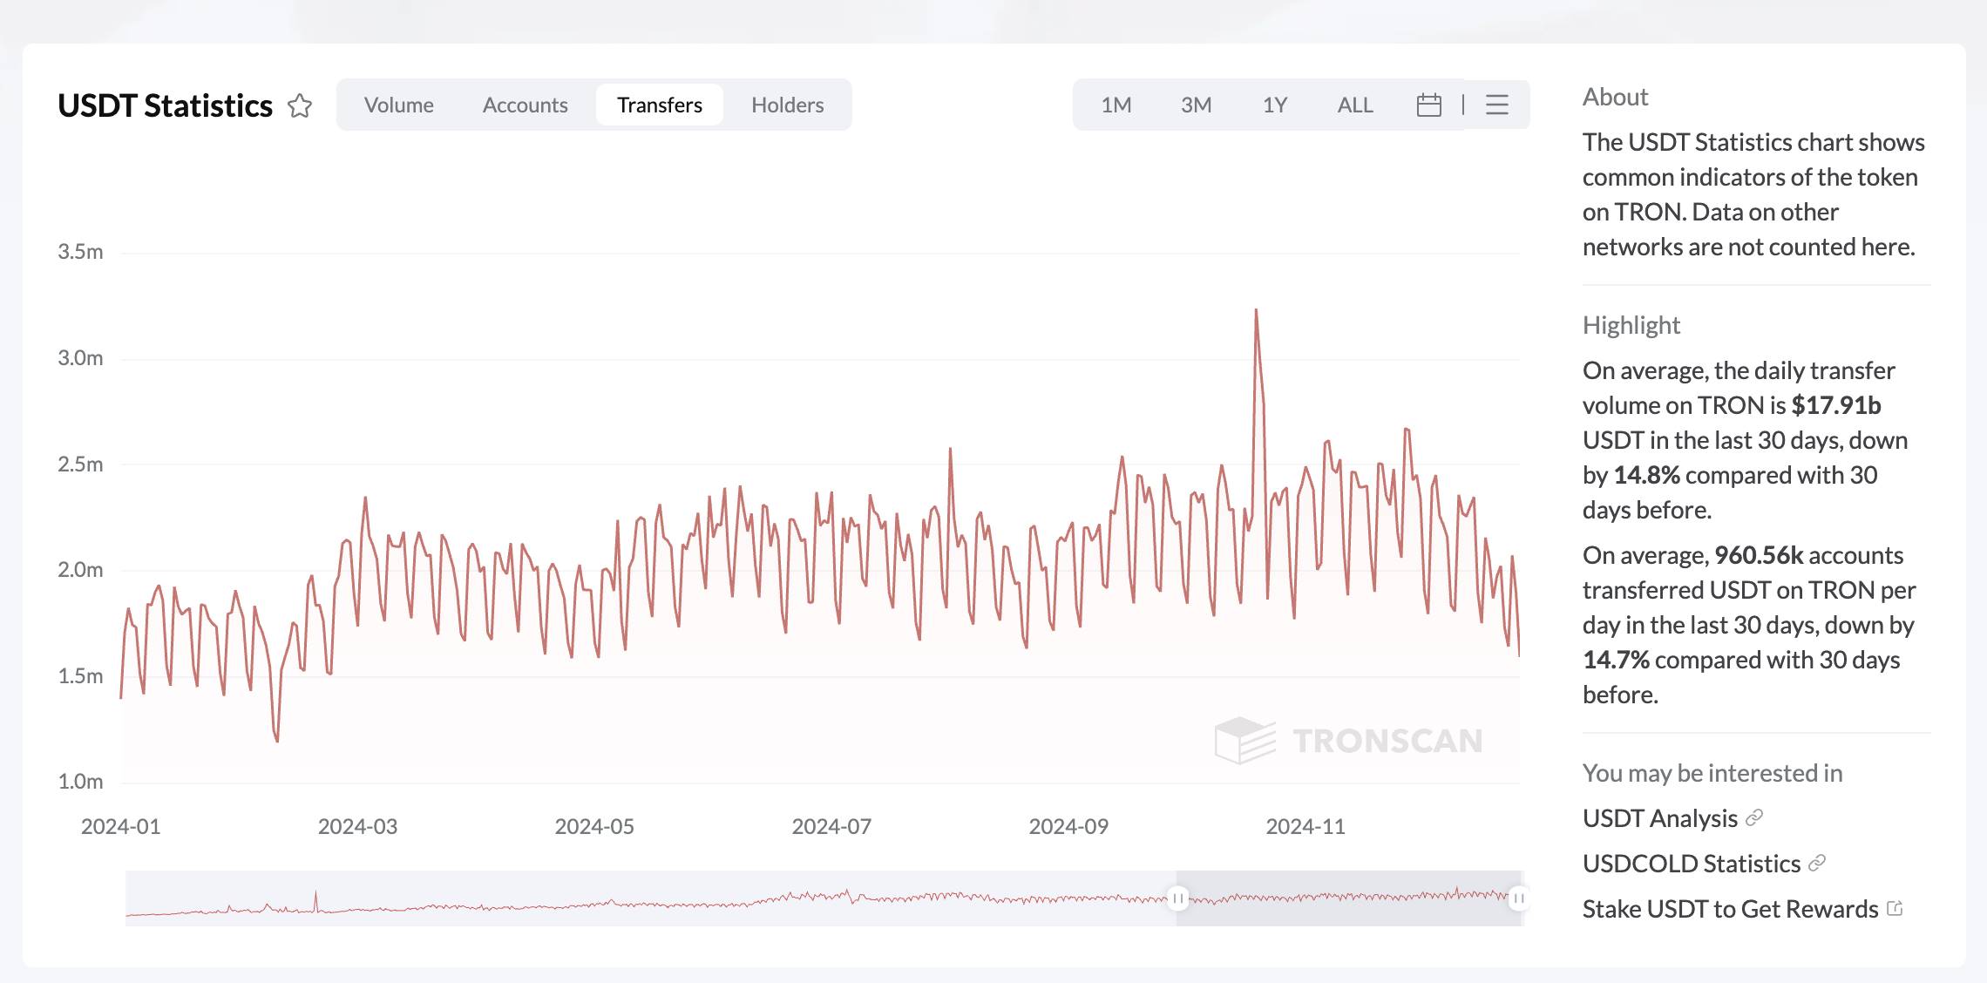Set the chart range to 1Y
This screenshot has height=983, width=1987.
(x=1275, y=105)
